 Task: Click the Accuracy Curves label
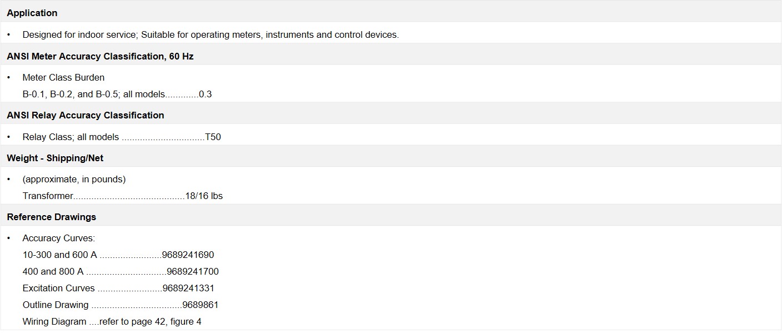click(59, 238)
